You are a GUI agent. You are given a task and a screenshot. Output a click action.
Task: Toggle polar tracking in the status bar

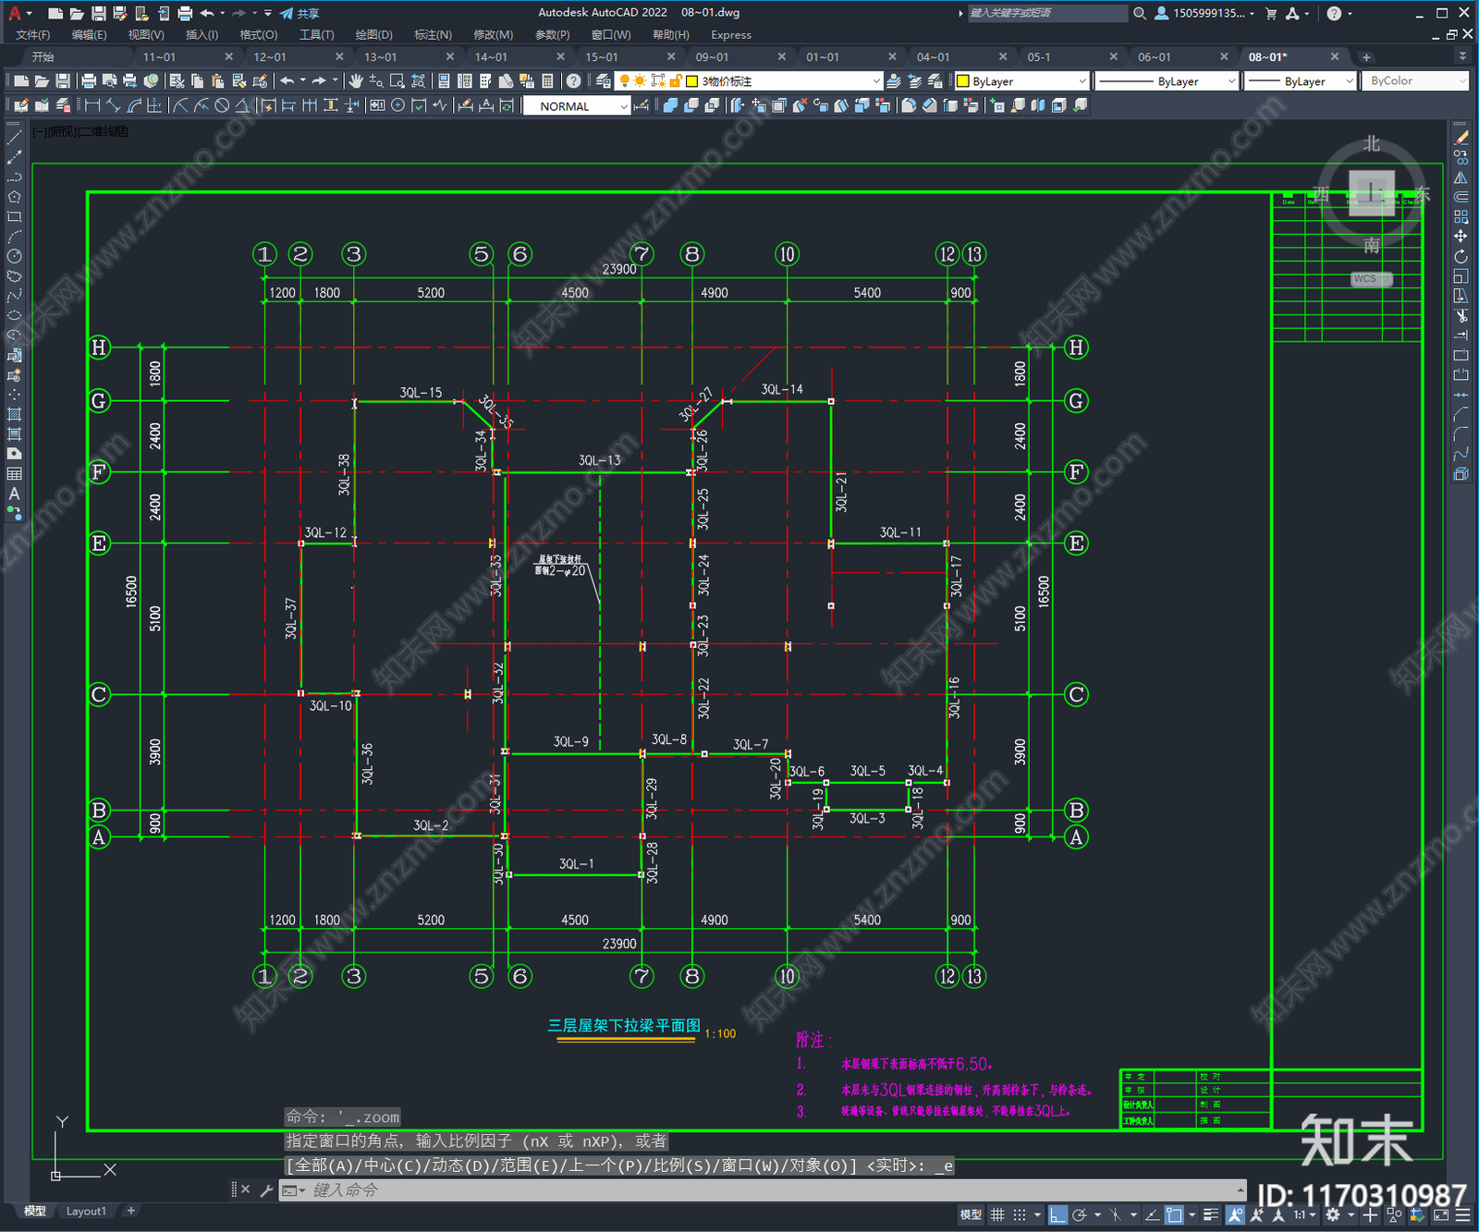pos(1079,1215)
